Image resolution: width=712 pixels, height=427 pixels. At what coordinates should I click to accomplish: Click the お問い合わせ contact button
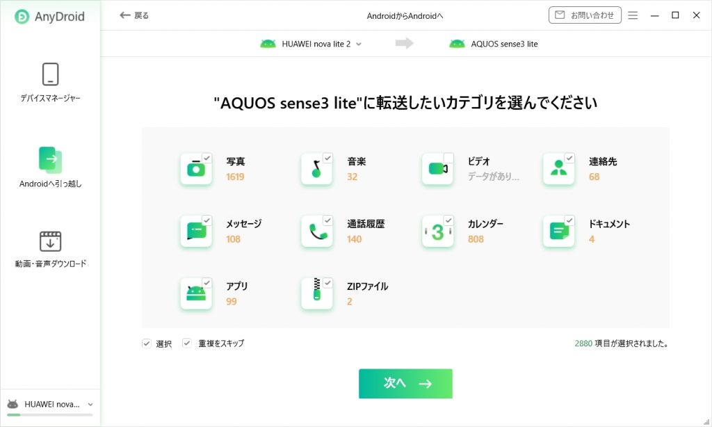(x=585, y=15)
